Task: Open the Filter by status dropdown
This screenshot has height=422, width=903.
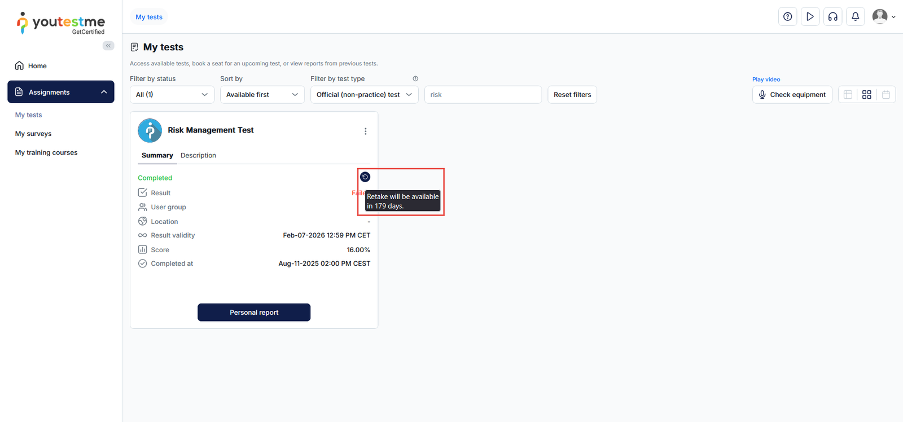Action: [x=172, y=95]
